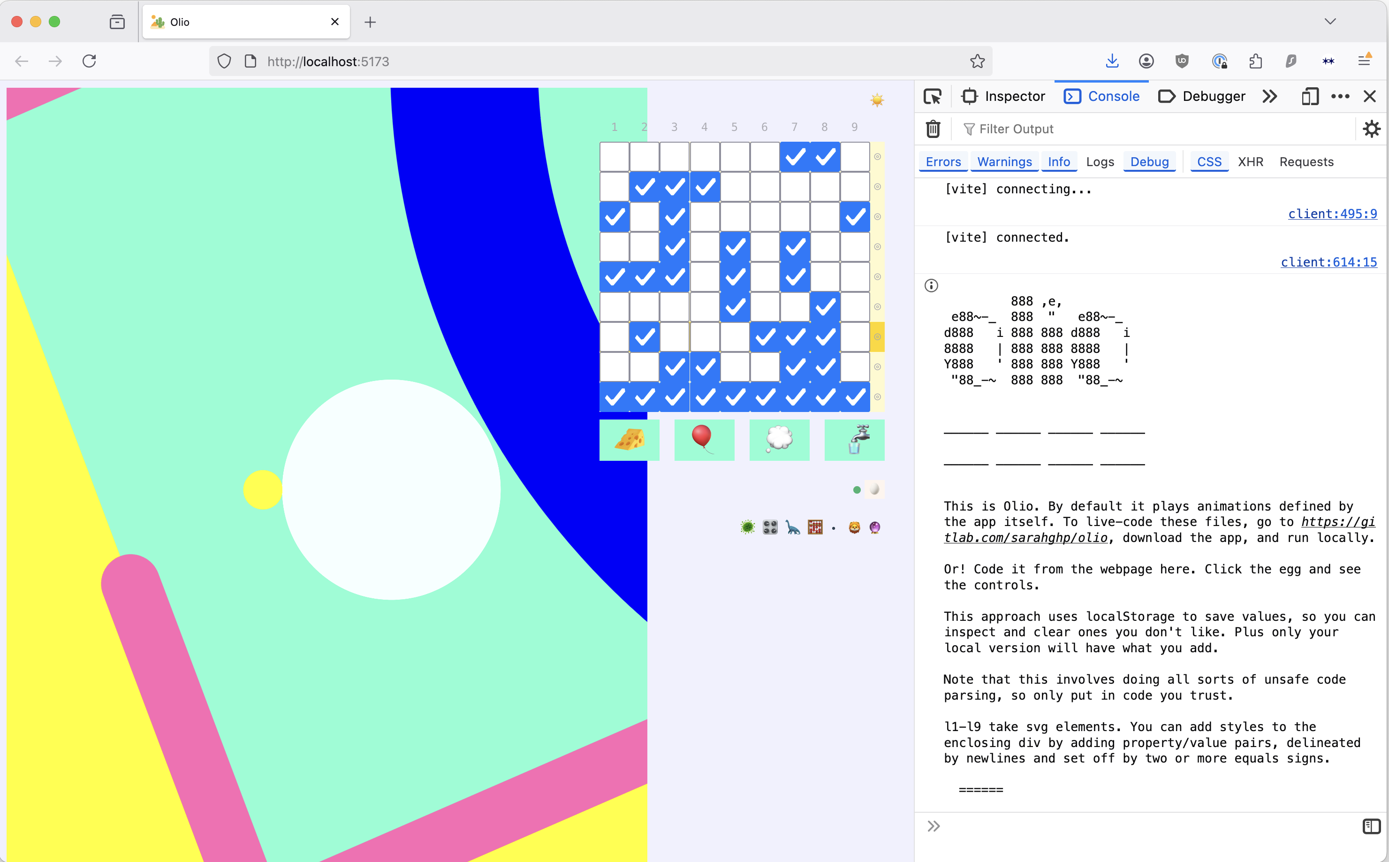Click the abacus emoji
Screen dimensions: 1389x862
(x=815, y=527)
